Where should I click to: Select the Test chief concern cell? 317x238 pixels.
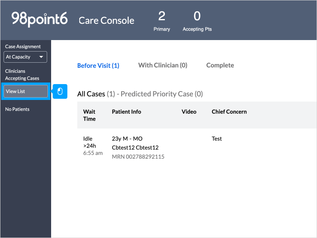coord(217,139)
